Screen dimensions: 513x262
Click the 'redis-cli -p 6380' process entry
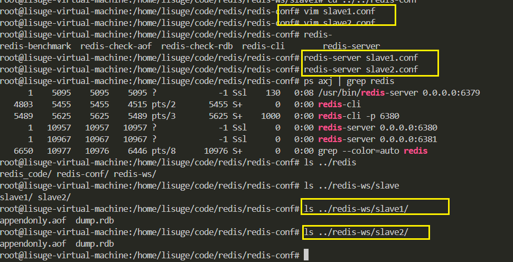(359, 116)
